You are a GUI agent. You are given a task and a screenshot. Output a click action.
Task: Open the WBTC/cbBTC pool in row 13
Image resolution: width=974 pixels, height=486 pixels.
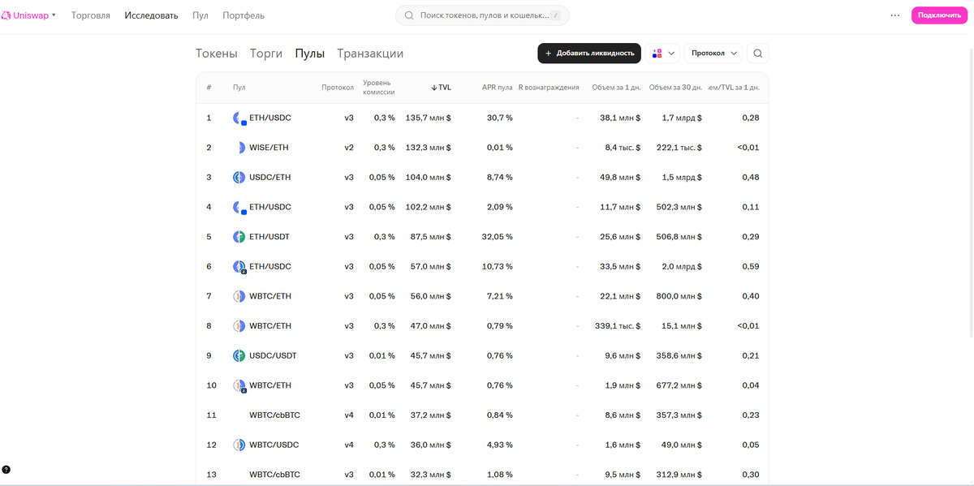[482, 474]
